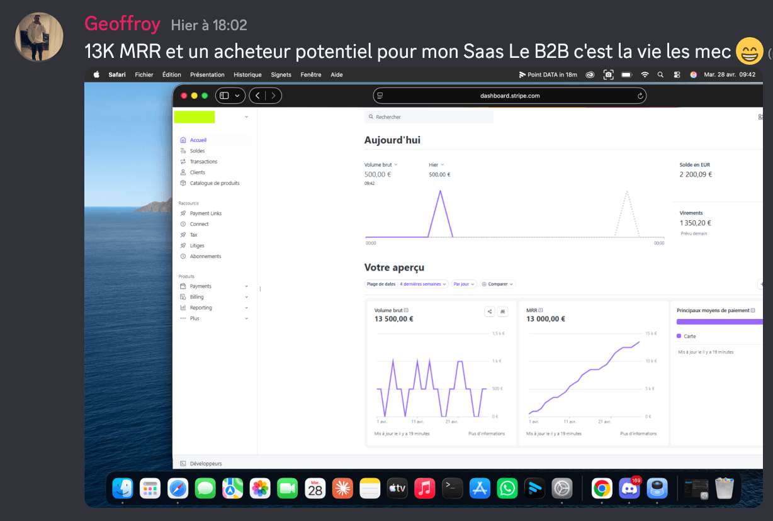
Task: Open Maps from the Dock
Action: pyautogui.click(x=233, y=488)
